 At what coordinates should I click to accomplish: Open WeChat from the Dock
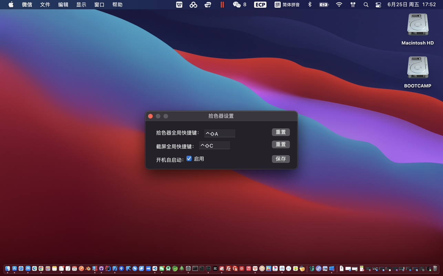tap(162, 268)
